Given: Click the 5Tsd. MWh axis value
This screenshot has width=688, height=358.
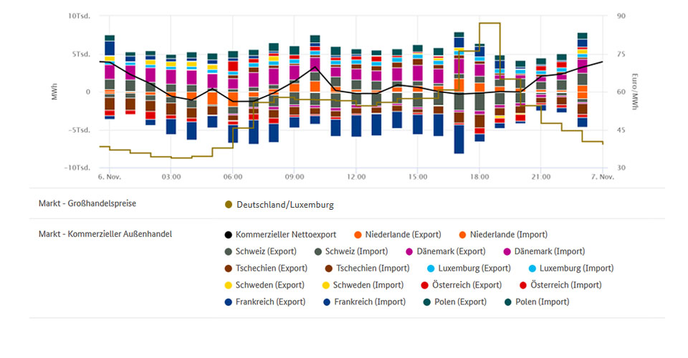Looking at the screenshot, I should click(x=81, y=54).
